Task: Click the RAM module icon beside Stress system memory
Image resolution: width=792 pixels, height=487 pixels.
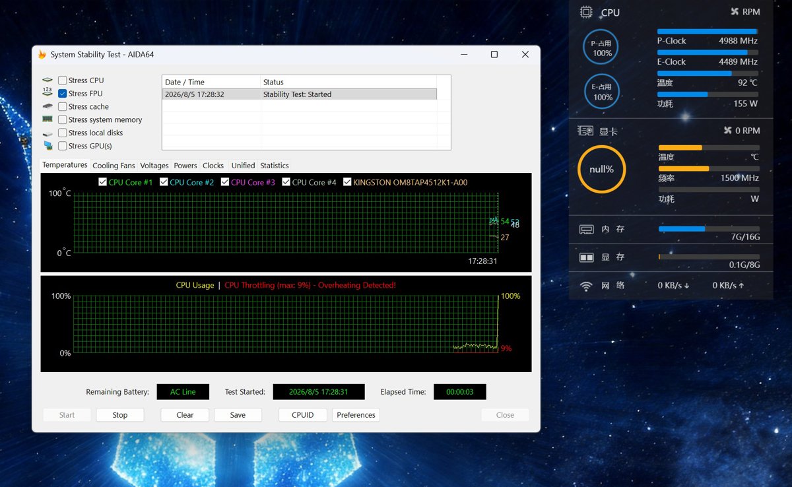Action: point(48,119)
